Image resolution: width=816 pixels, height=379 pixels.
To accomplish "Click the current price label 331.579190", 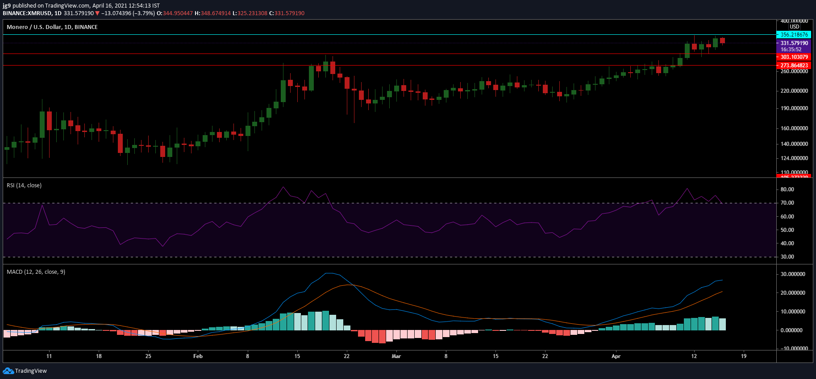I will 794,43.
